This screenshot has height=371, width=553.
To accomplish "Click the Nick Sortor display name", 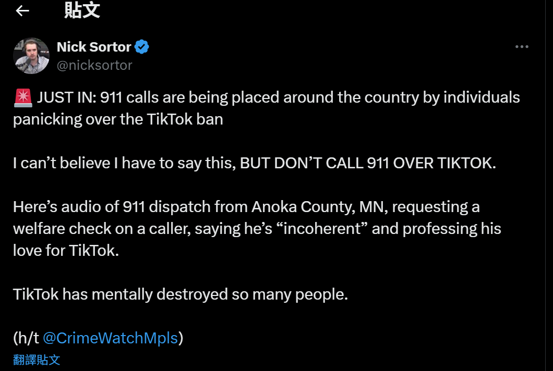I will [94, 47].
